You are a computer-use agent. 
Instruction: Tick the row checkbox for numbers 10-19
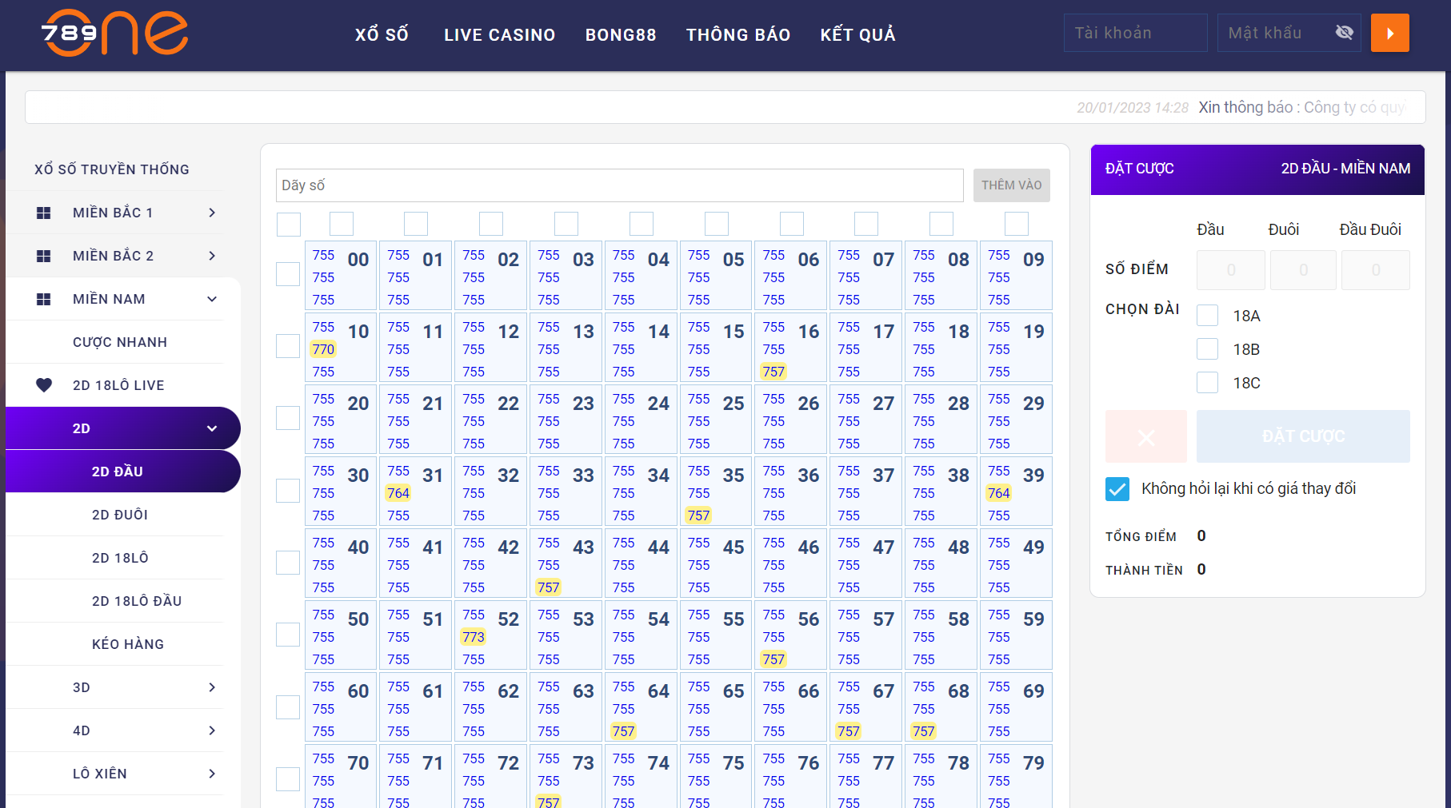pos(288,346)
